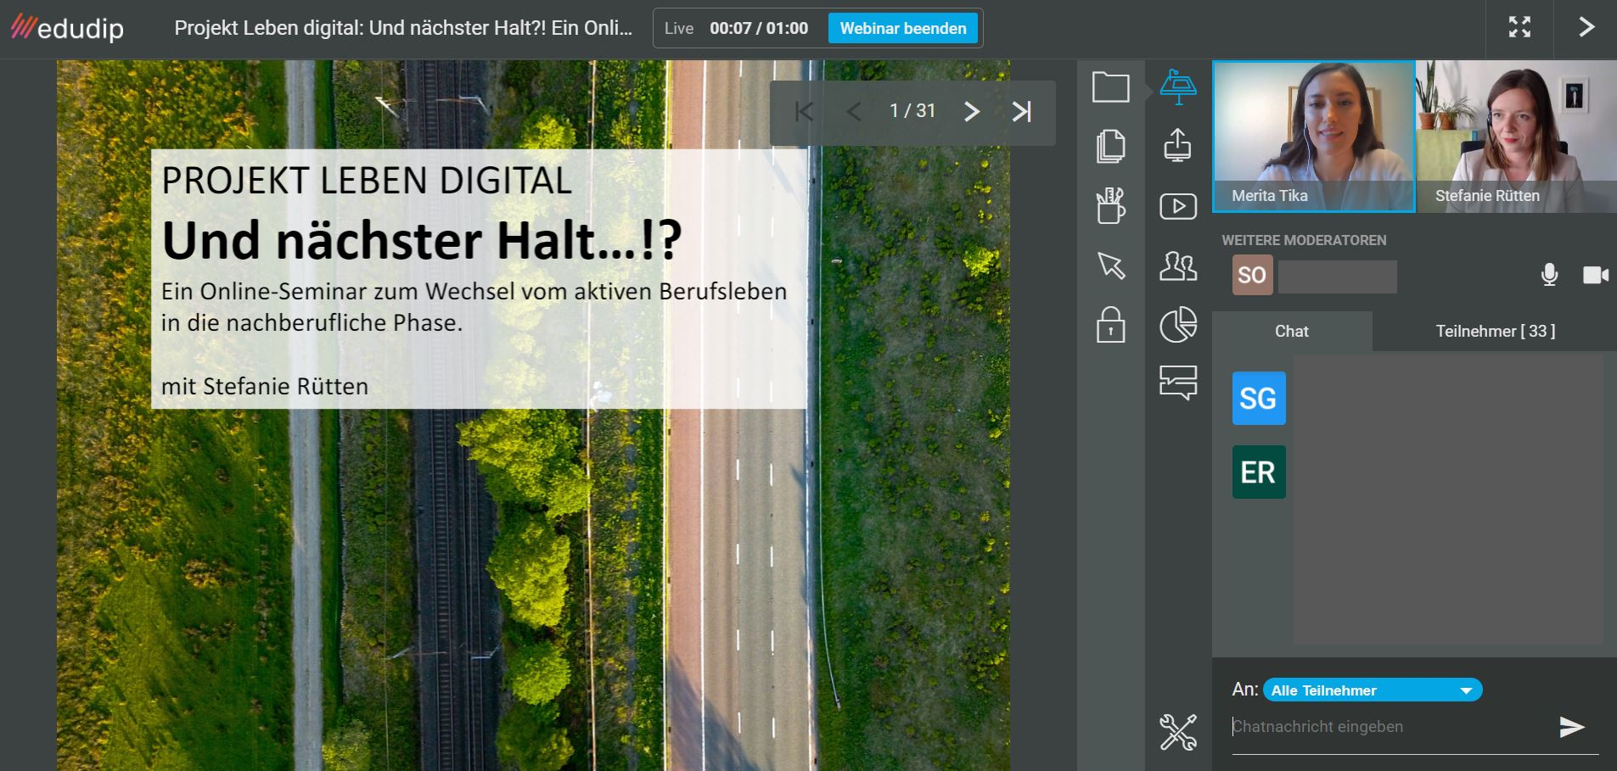Toggle the moderator microphone

pos(1549,275)
